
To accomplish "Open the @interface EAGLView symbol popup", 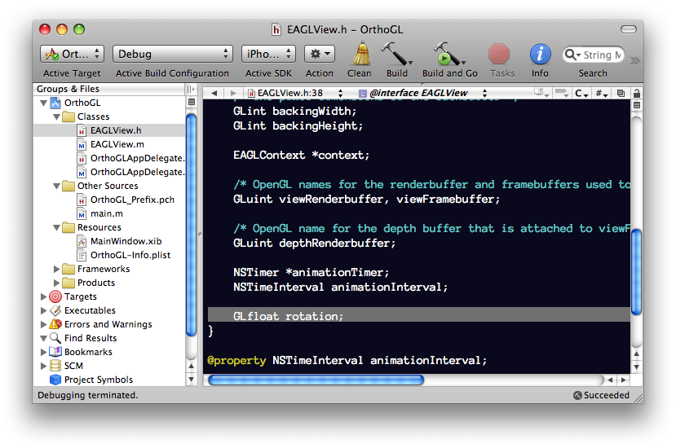I will (x=423, y=93).
